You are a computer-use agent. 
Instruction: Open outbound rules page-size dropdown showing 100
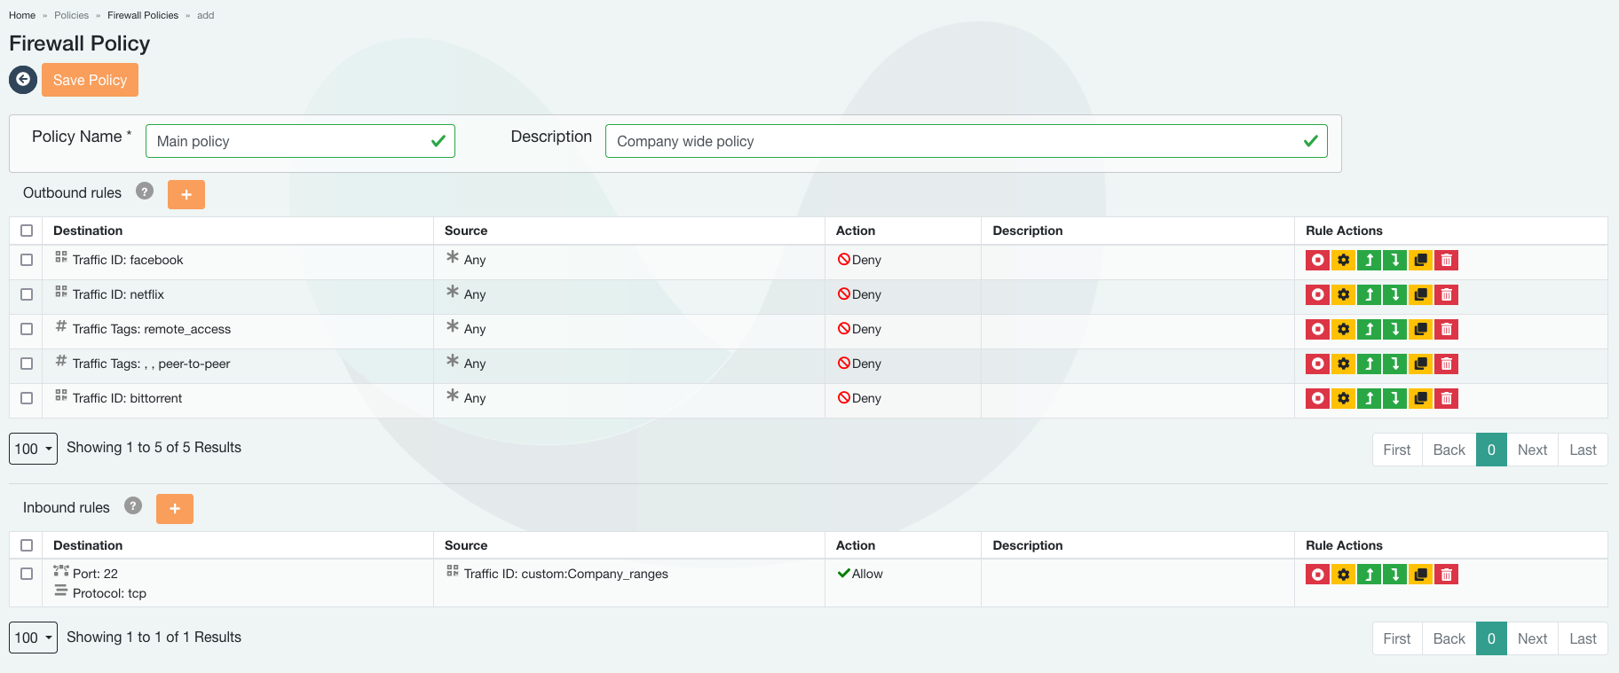pos(33,449)
